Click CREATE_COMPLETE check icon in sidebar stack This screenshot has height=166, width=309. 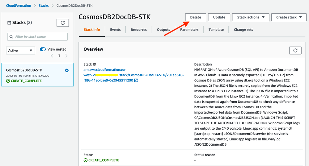tap(8, 81)
